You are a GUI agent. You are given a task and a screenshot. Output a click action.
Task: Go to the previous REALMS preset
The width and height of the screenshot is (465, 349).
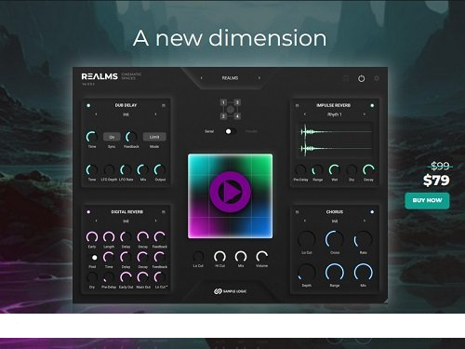[x=202, y=78]
